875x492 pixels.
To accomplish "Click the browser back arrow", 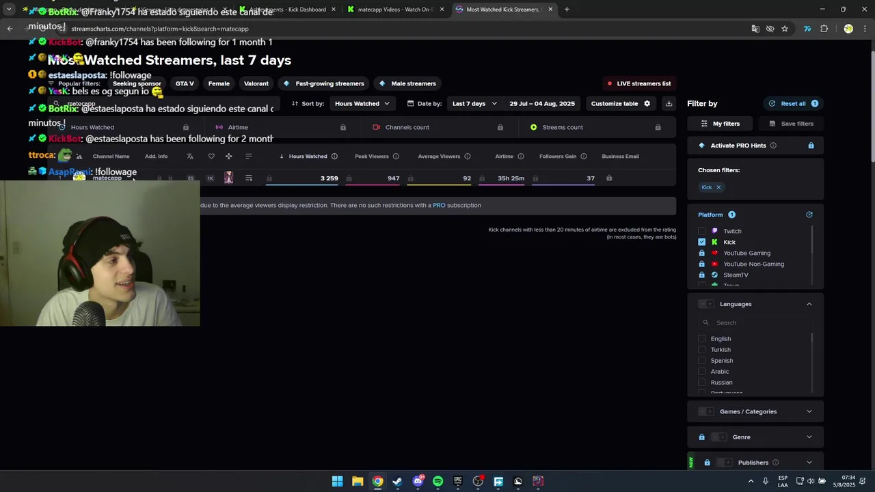I will coord(10,29).
